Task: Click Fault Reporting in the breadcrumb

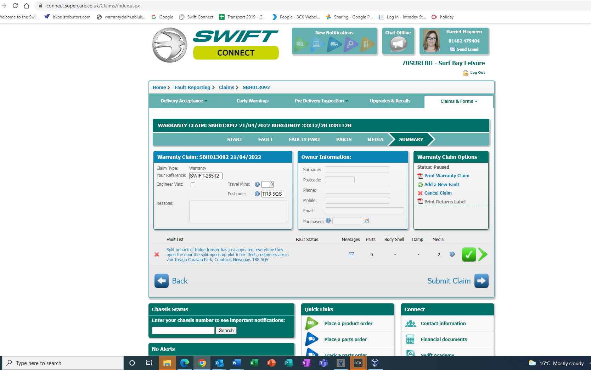Action: (x=192, y=88)
